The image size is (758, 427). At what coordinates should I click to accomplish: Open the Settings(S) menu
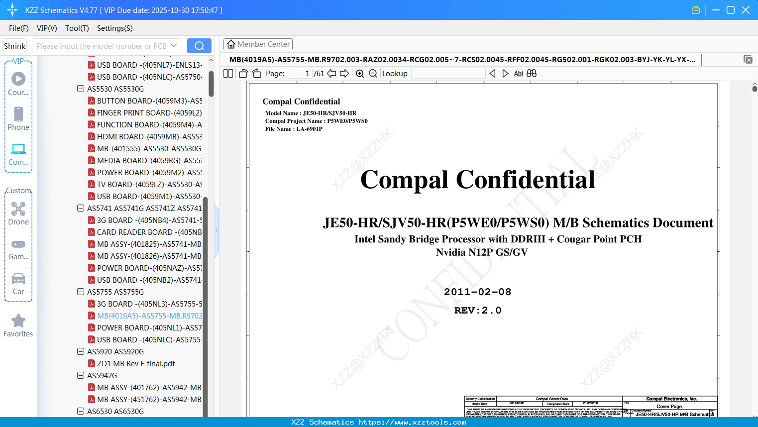(115, 28)
